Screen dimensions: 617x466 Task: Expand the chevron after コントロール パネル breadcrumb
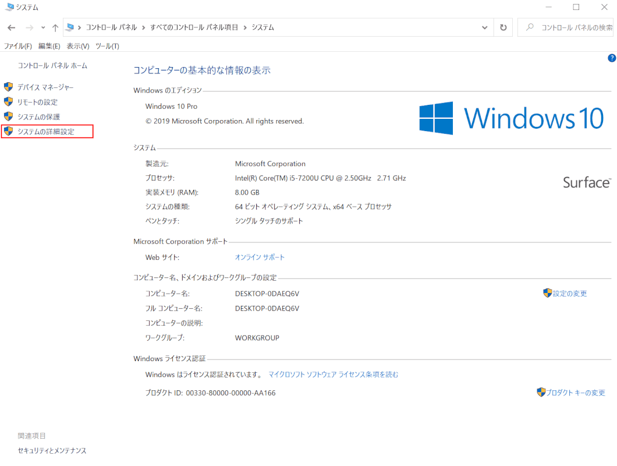144,27
